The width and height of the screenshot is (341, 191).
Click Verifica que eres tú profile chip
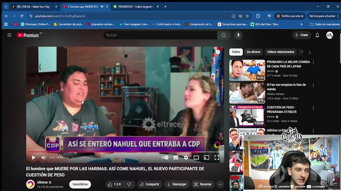click(x=290, y=16)
